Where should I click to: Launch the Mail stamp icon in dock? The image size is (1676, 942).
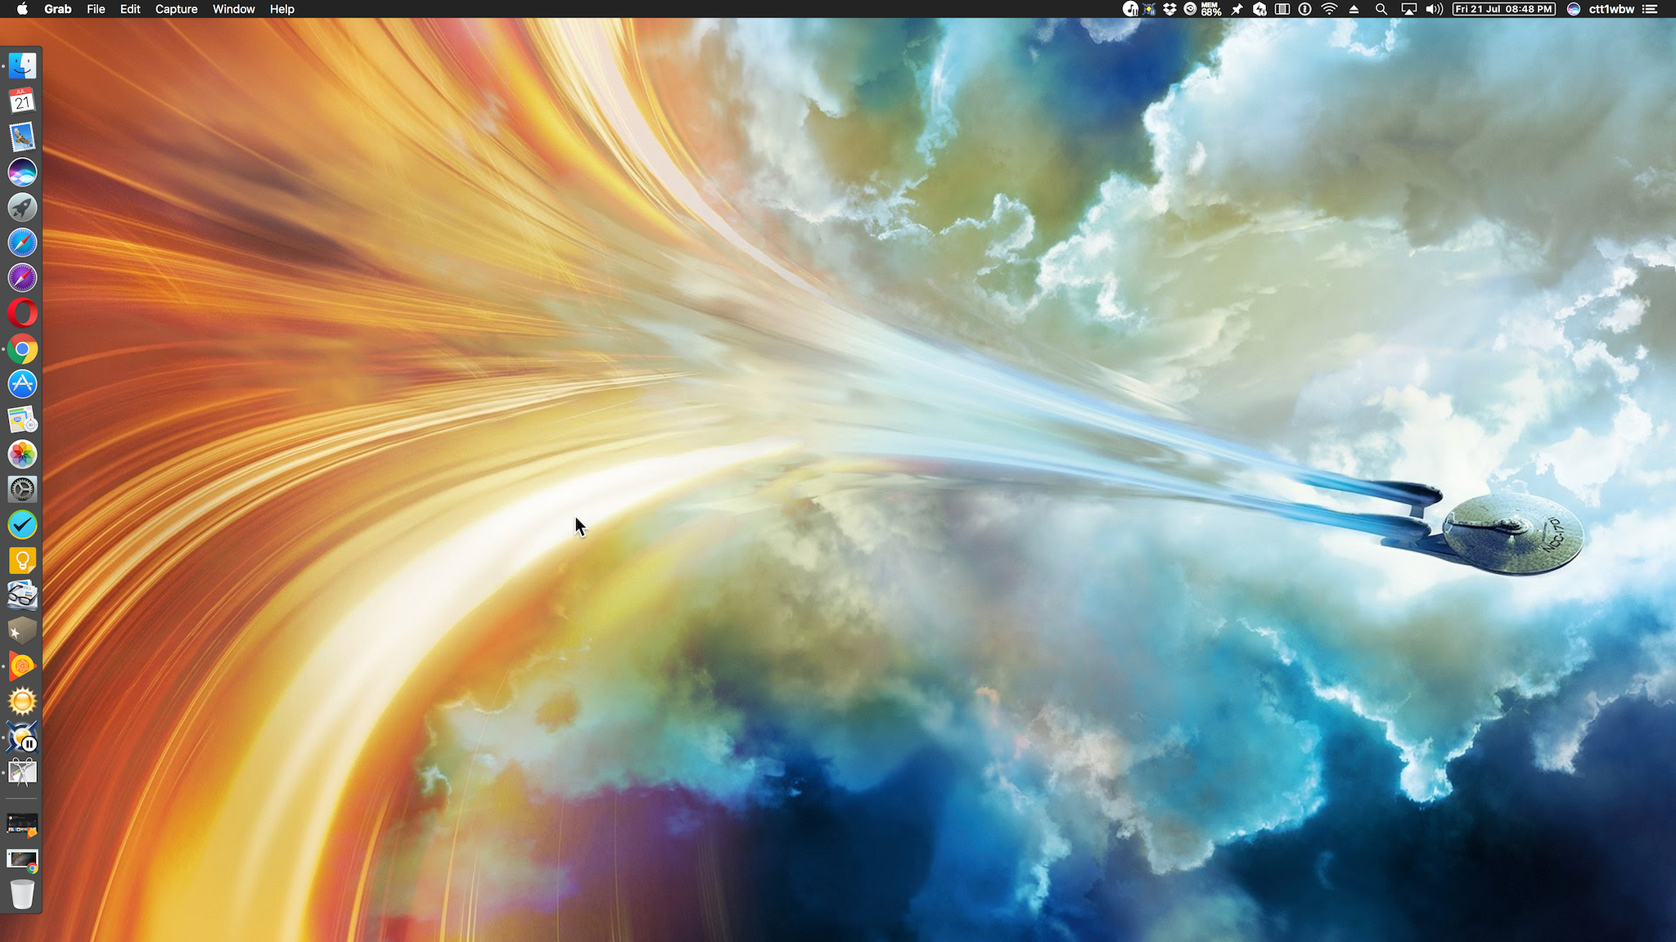[x=22, y=137]
